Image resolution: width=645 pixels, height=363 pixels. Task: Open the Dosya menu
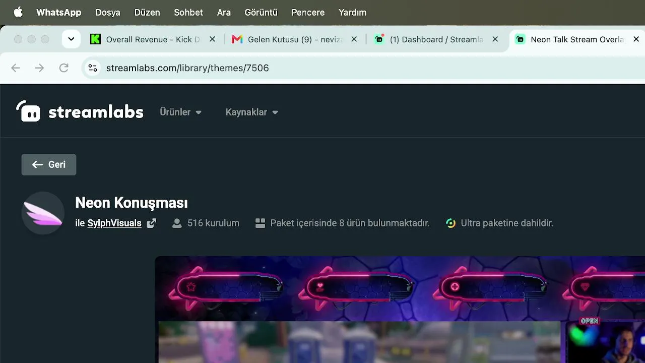[108, 13]
